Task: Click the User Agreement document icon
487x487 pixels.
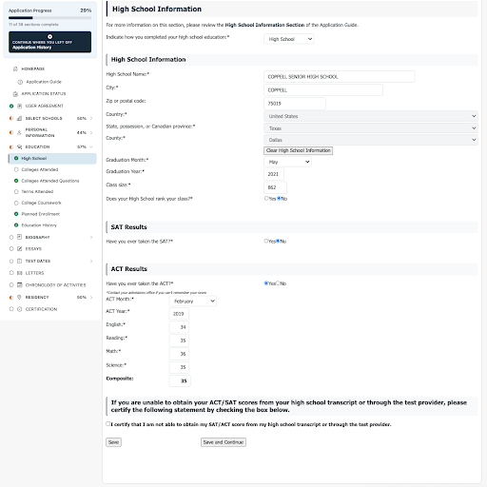Action: pyautogui.click(x=19, y=106)
